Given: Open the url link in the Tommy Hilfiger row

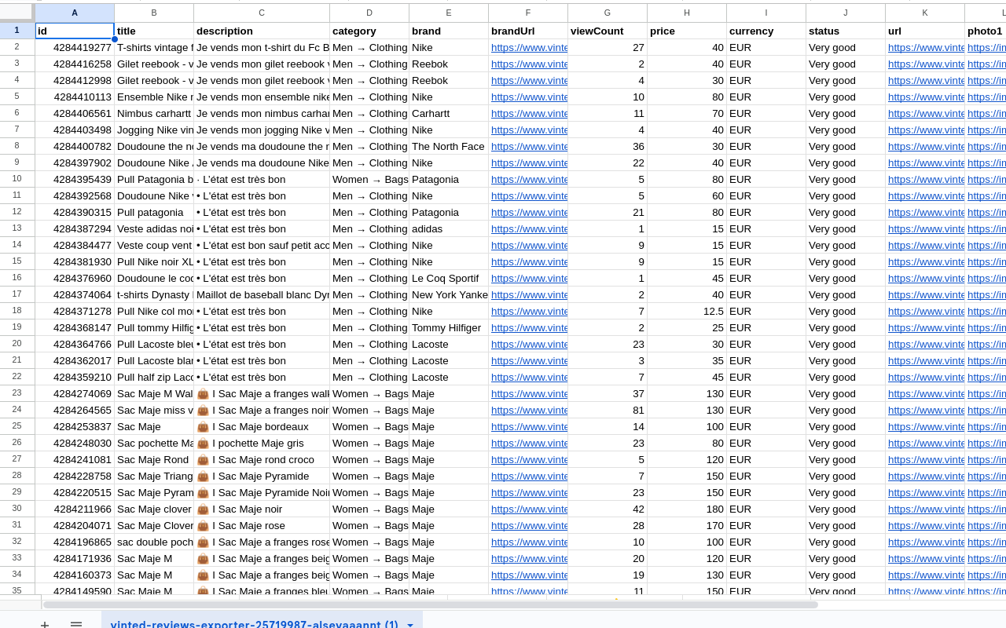Looking at the screenshot, I should pos(926,328).
